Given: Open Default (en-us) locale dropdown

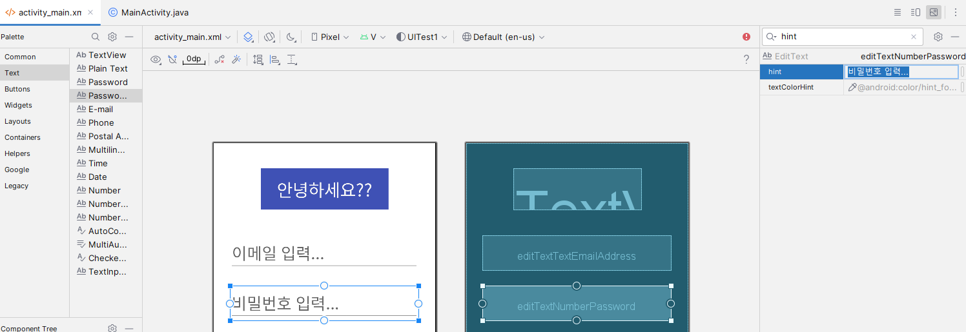Looking at the screenshot, I should [504, 37].
